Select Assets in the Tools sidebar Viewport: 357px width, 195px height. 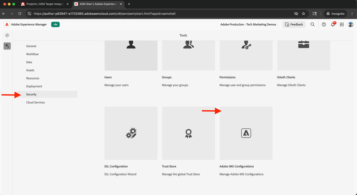pyautogui.click(x=30, y=70)
